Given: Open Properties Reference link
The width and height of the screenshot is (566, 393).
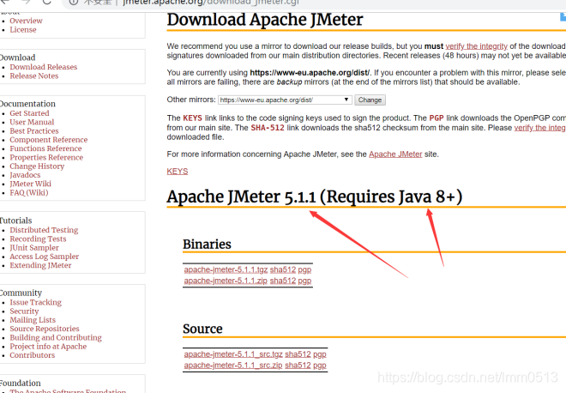Looking at the screenshot, I should point(46,157).
